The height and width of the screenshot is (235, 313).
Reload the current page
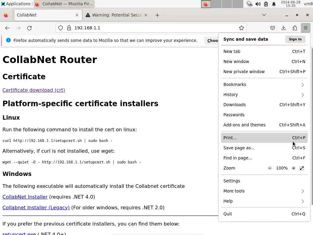[x=29, y=28]
